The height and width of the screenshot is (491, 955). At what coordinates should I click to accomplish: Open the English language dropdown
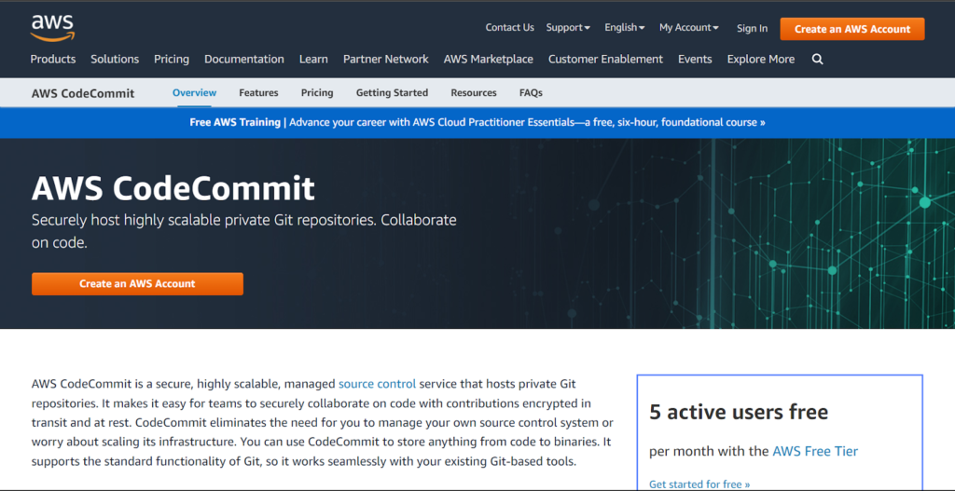pyautogui.click(x=624, y=27)
